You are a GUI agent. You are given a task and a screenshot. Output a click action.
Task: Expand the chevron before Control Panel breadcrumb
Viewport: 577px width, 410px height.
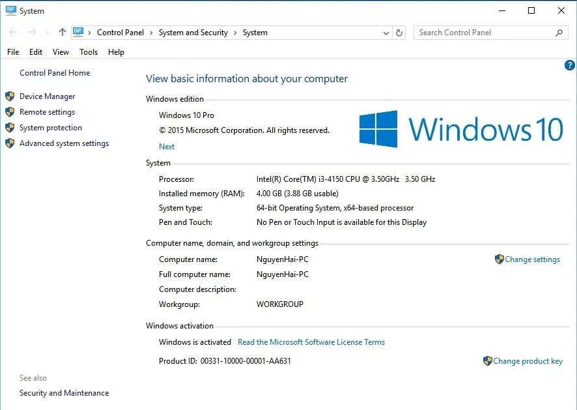(x=89, y=33)
